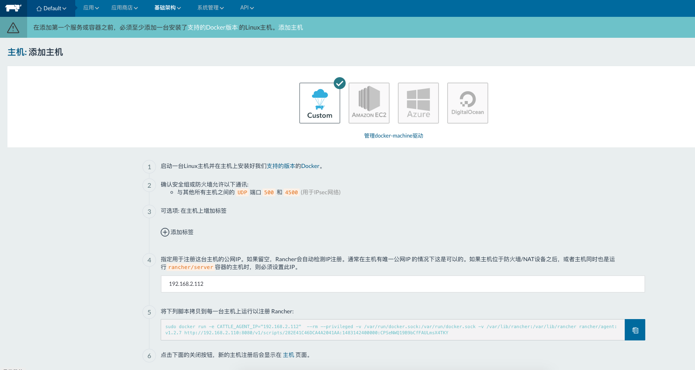Choose the DigitalOcean host driver

(x=467, y=103)
